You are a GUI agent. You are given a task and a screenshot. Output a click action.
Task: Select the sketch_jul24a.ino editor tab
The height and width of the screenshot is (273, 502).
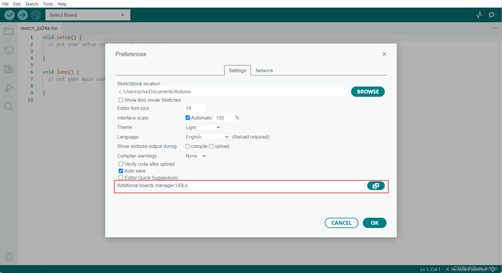pyautogui.click(x=39, y=28)
